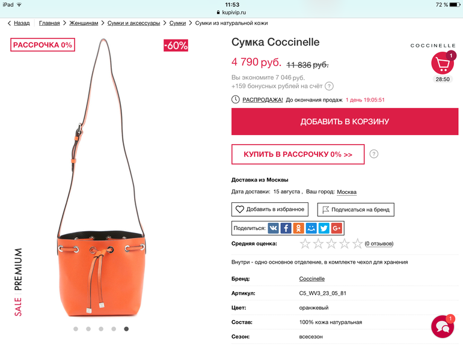463x347 pixels.
Task: Open the live chat bubble
Action: 443,327
